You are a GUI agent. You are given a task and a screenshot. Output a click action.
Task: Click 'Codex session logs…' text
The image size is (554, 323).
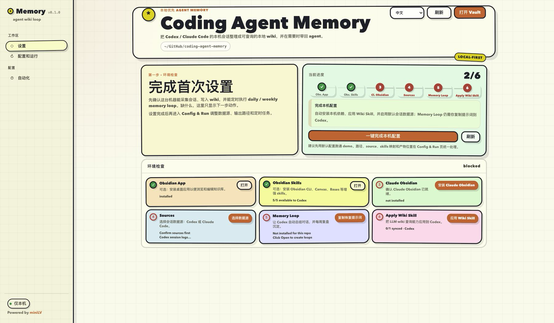[x=175, y=237]
